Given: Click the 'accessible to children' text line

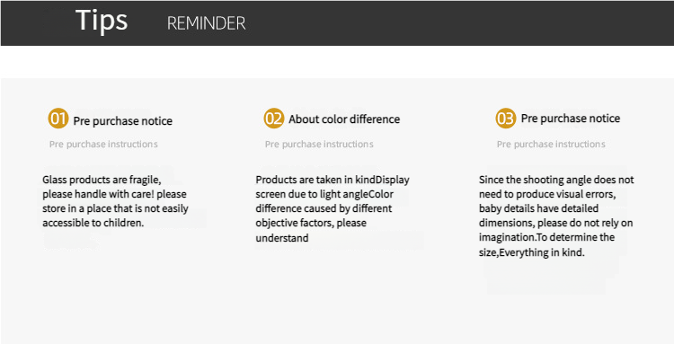Looking at the screenshot, I should 93,223.
